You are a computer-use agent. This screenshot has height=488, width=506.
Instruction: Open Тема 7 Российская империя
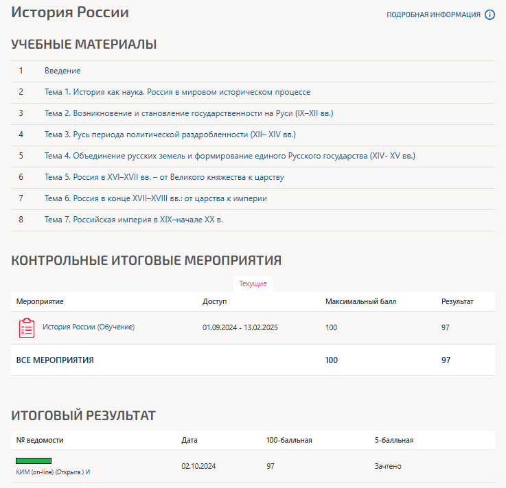click(133, 220)
